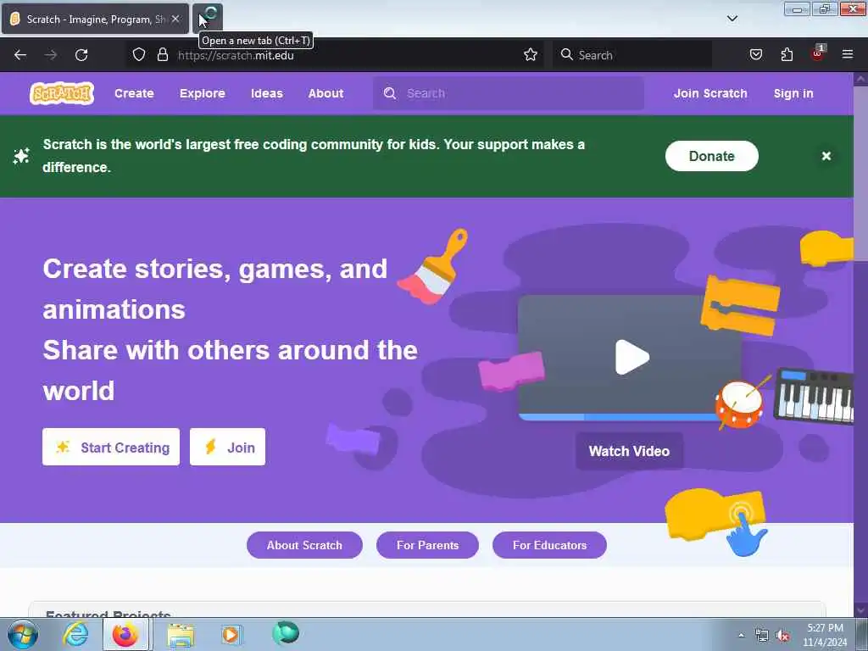This screenshot has width=868, height=651.
Task: Click the address bar URL scratch.mit.edu
Action: coord(236,55)
